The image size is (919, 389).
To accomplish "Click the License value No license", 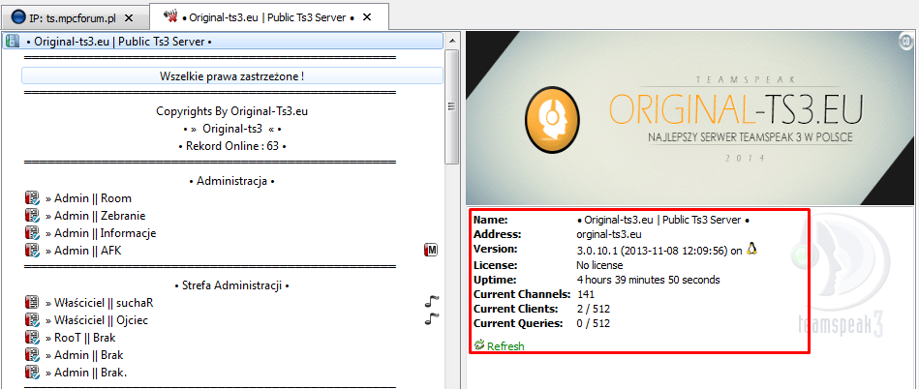I will click(601, 265).
